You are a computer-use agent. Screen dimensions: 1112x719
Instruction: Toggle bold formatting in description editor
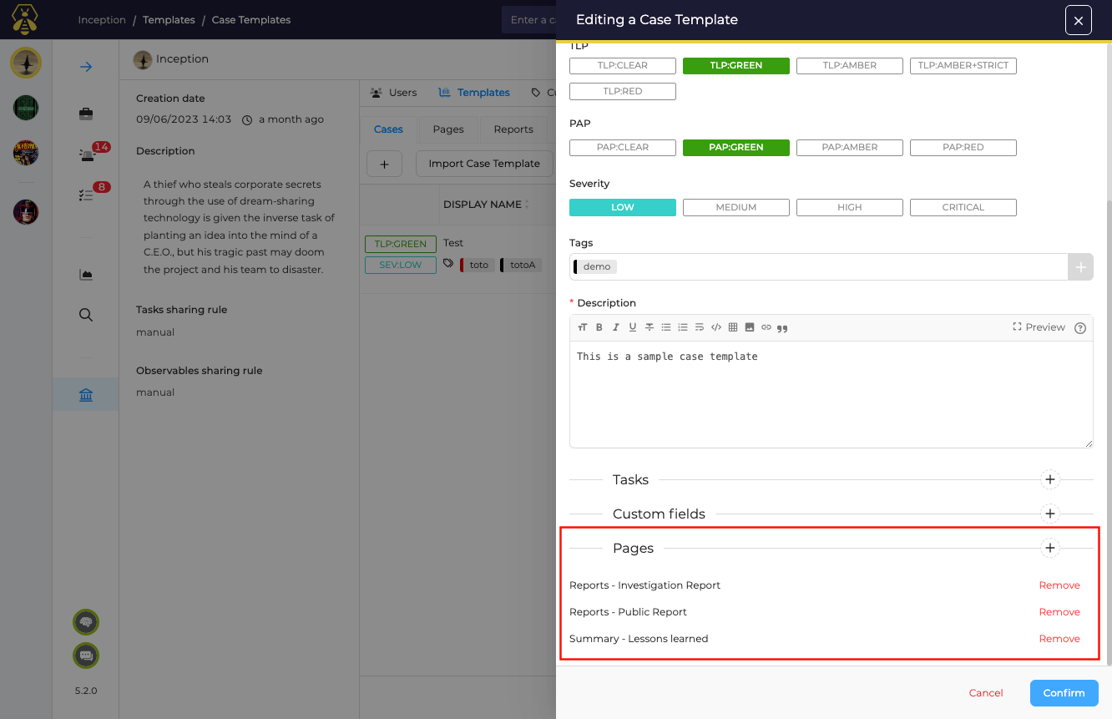point(599,327)
